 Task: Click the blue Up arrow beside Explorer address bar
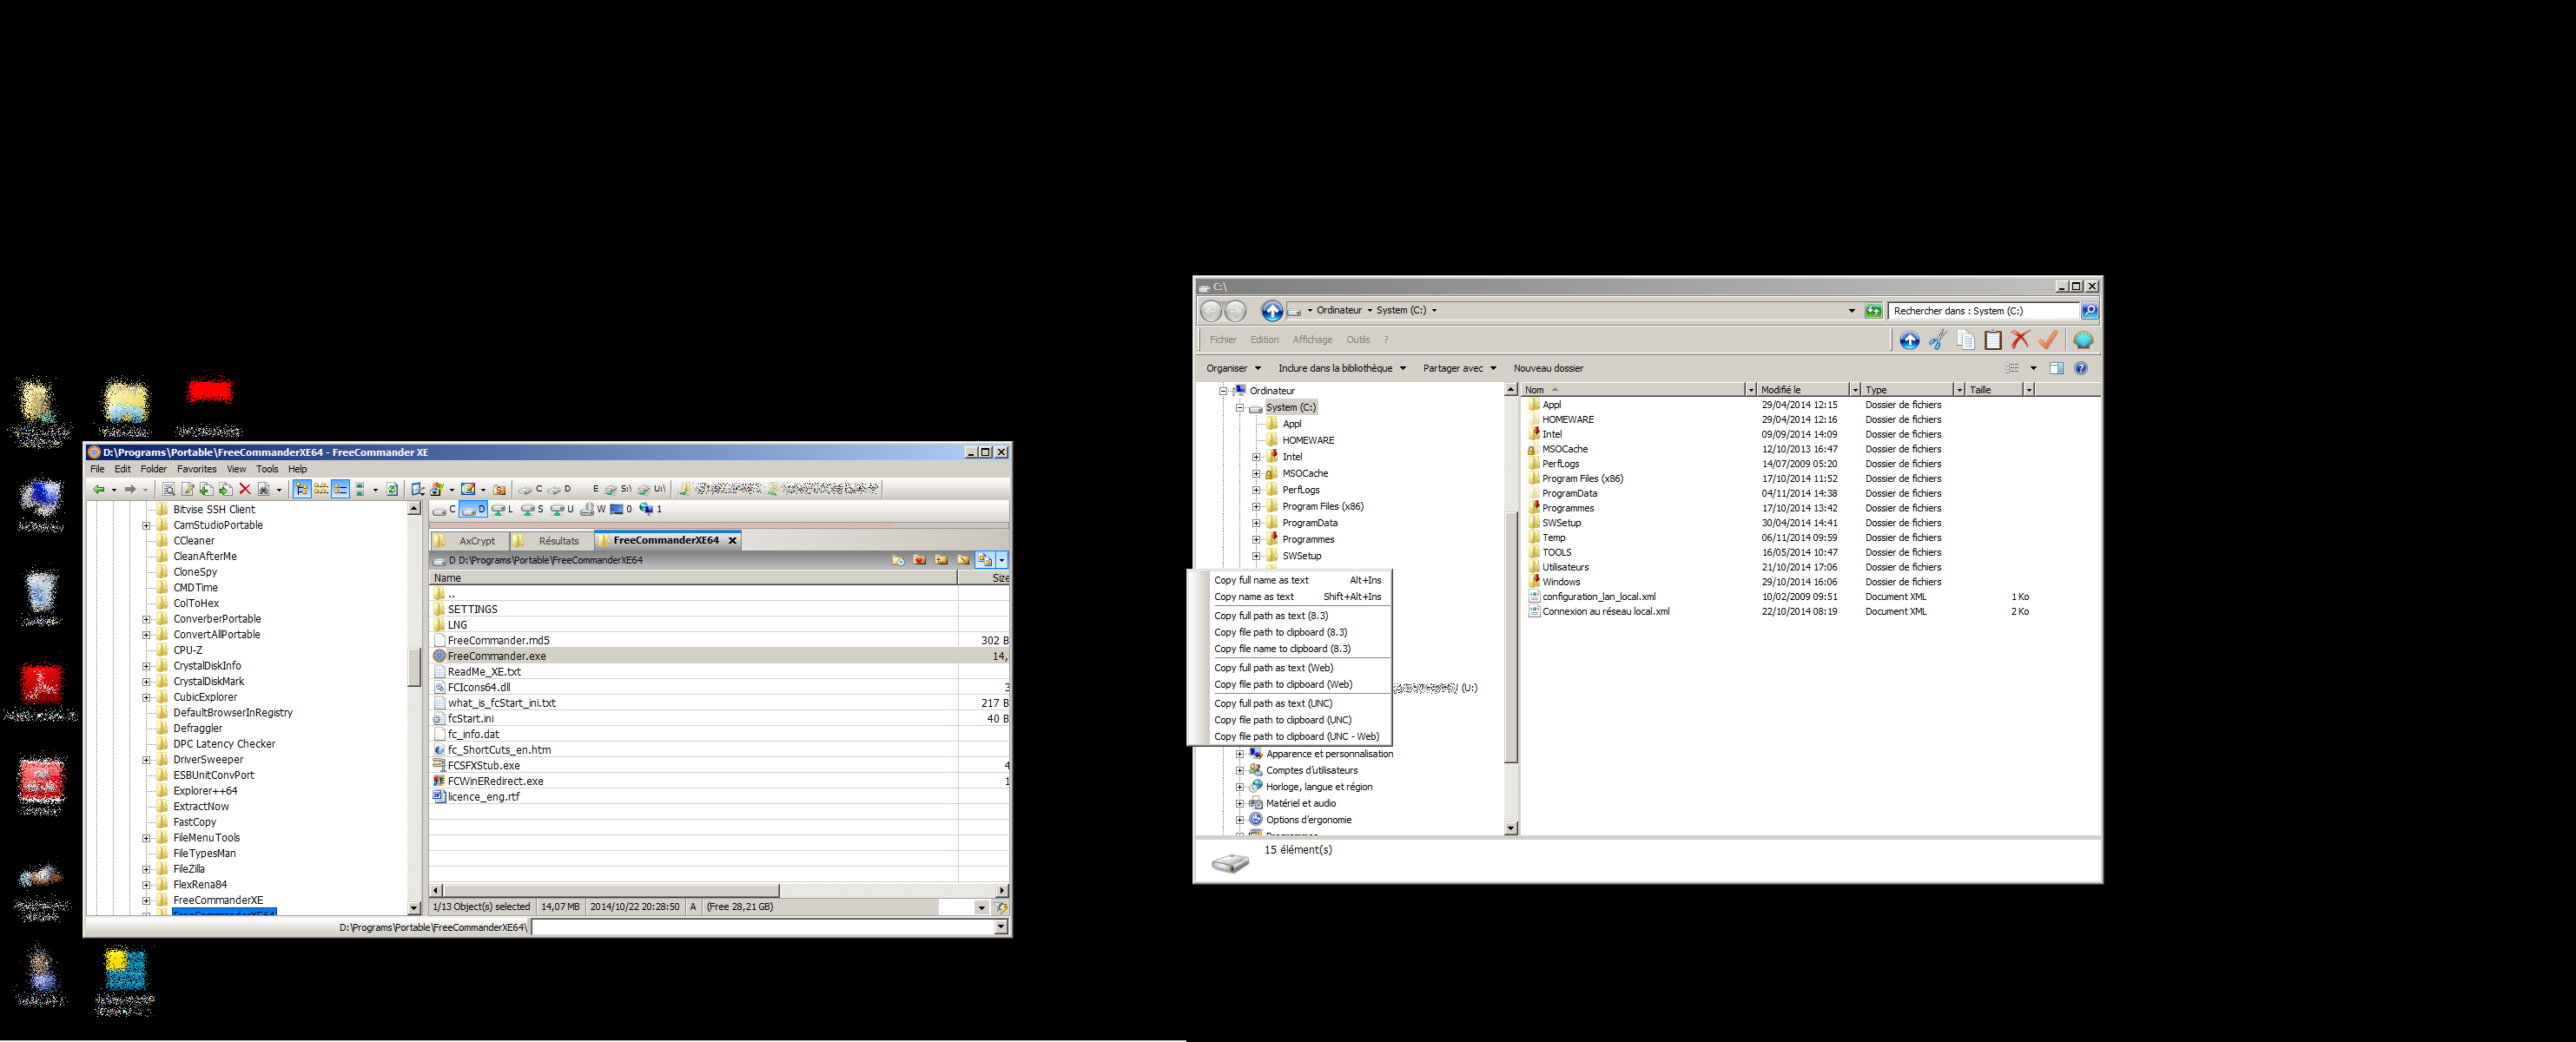1272,311
